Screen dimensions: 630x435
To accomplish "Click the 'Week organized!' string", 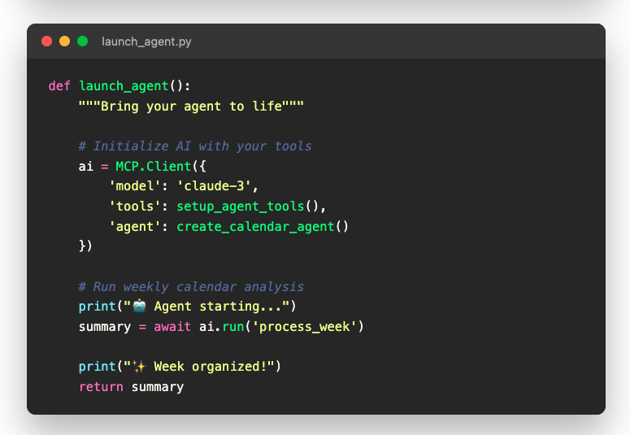I will click(x=210, y=367).
